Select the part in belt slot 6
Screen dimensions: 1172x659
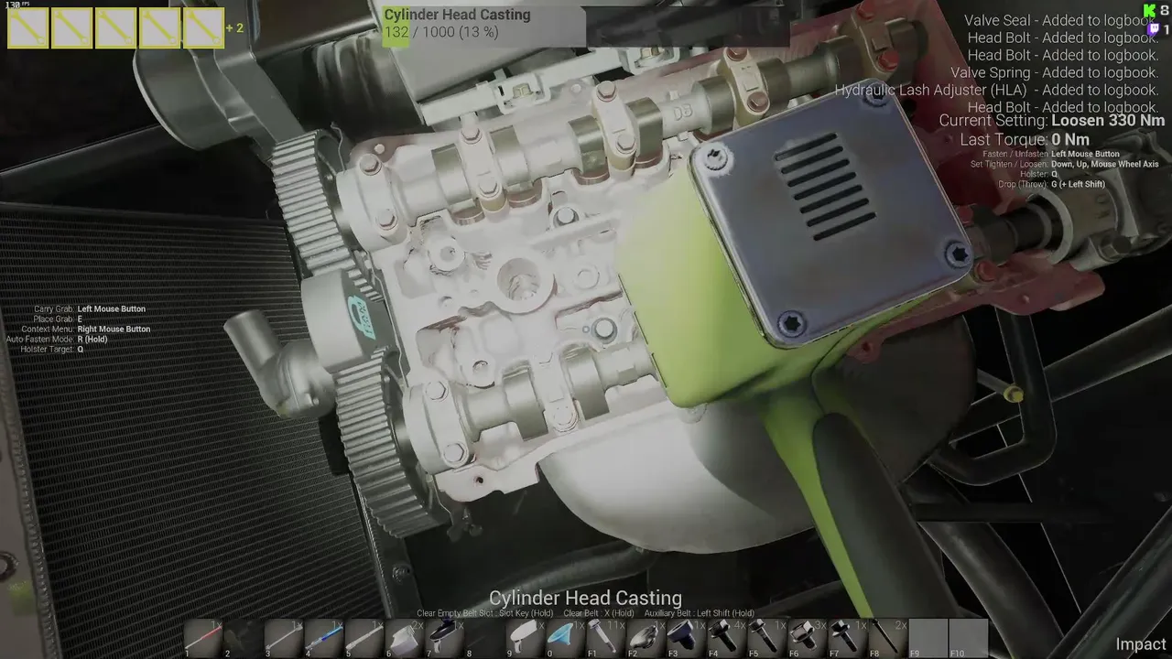[405, 638]
